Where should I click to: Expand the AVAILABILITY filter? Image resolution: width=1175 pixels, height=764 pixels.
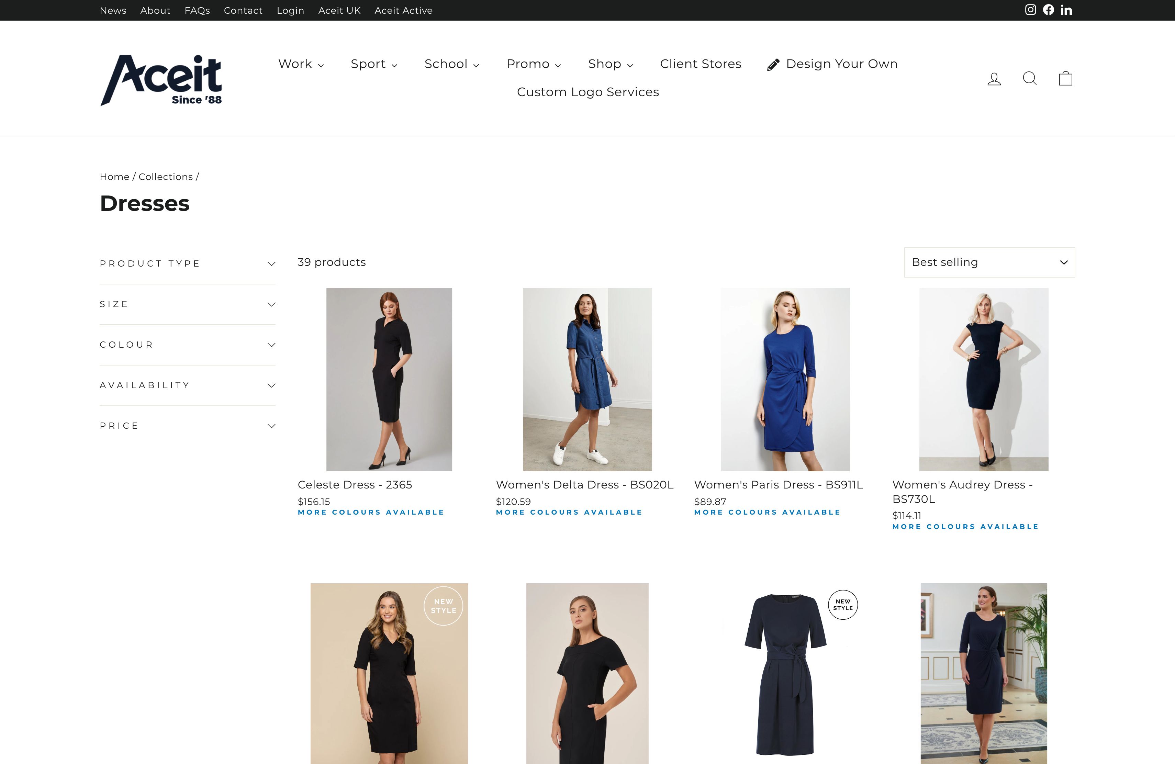click(187, 385)
